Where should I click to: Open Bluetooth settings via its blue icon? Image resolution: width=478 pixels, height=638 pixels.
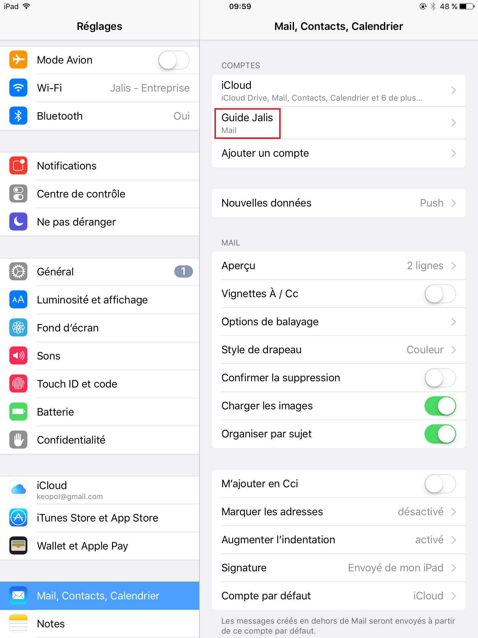point(18,116)
